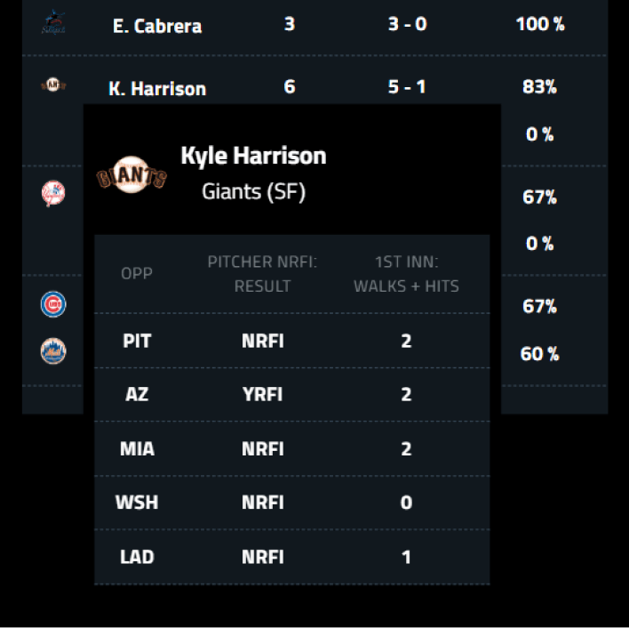The image size is (629, 628).
Task: Click the 1st Inn: Walks + Hits header
Action: pos(406,273)
